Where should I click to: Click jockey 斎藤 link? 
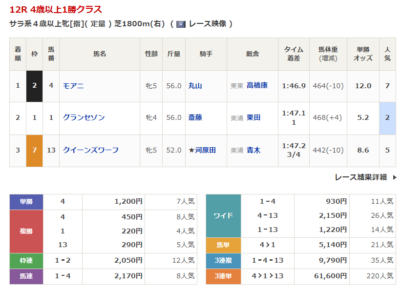coord(195,117)
